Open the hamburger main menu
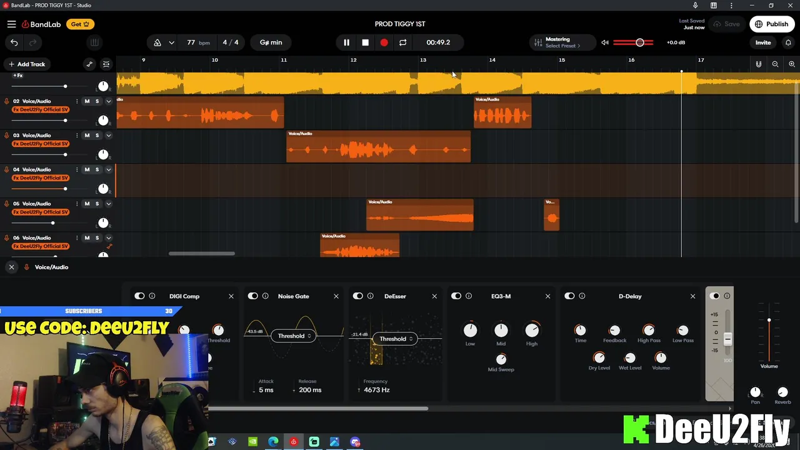Viewport: 800px width, 450px height. coord(11,24)
